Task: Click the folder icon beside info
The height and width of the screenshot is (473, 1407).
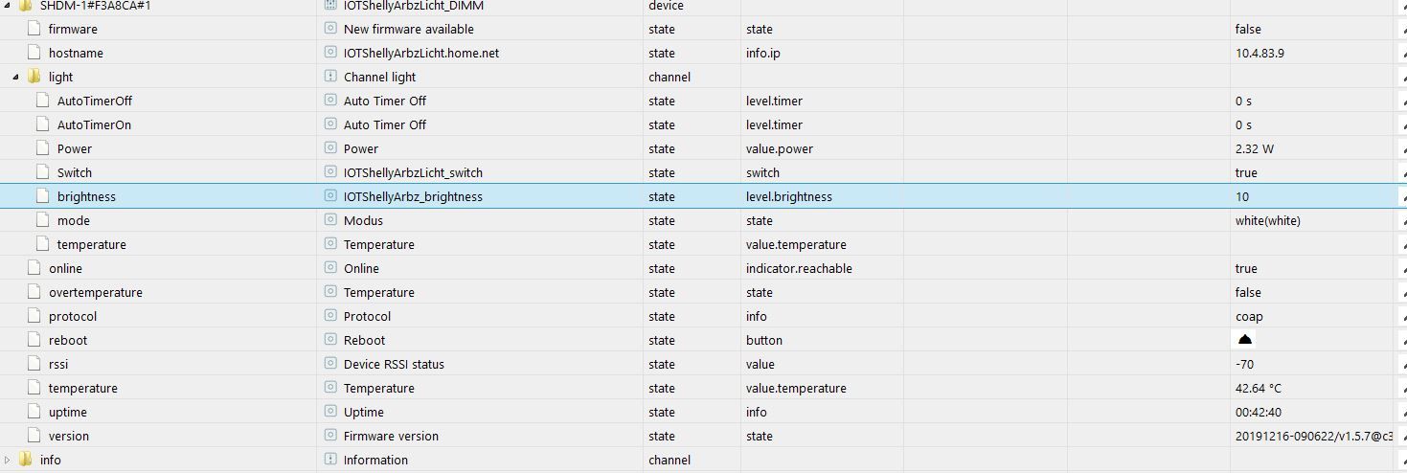Action: click(x=26, y=460)
